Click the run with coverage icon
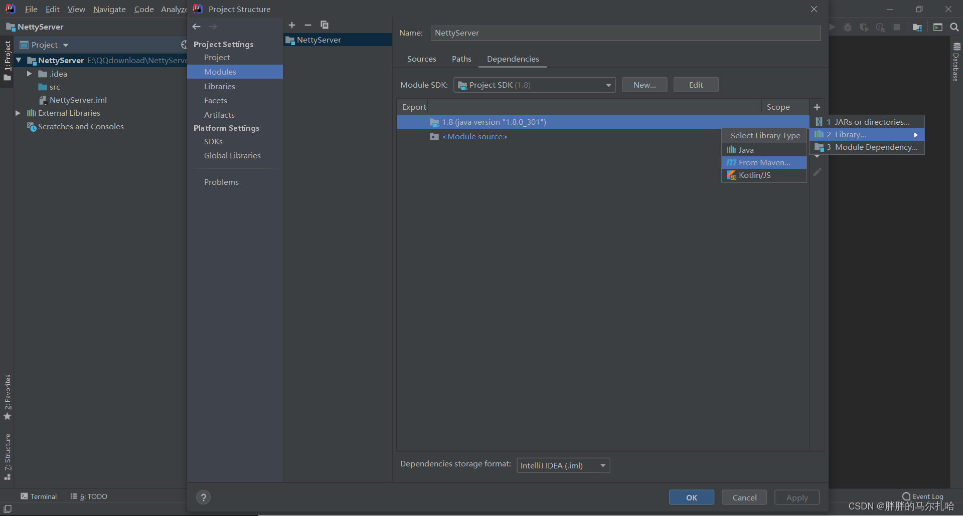The image size is (963, 516). [864, 27]
